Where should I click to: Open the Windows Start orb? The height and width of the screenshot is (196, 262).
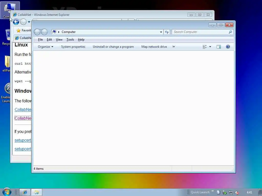[x=7, y=192]
